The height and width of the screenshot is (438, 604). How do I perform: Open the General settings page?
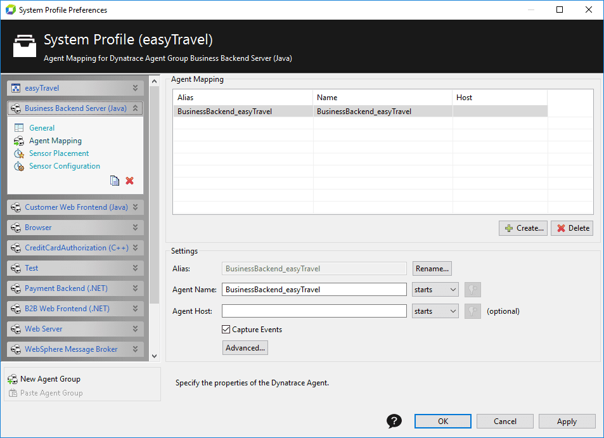[x=42, y=128]
